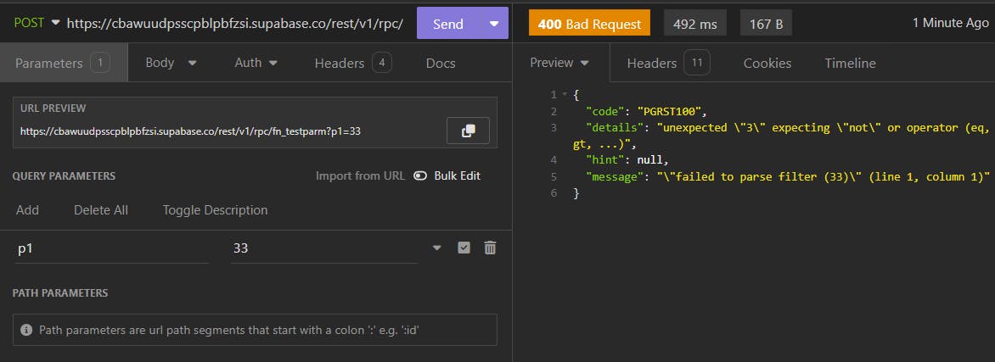Click the path parameters info icon
Viewport: 995px width, 362px height.
point(26,330)
